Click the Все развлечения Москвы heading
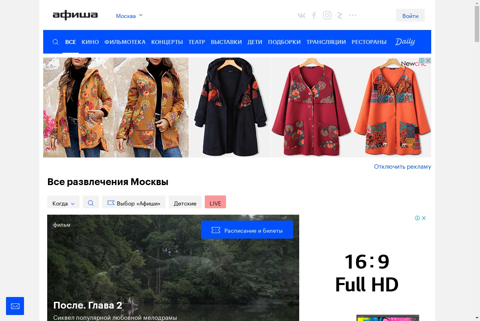The height and width of the screenshot is (321, 480). pos(108,182)
